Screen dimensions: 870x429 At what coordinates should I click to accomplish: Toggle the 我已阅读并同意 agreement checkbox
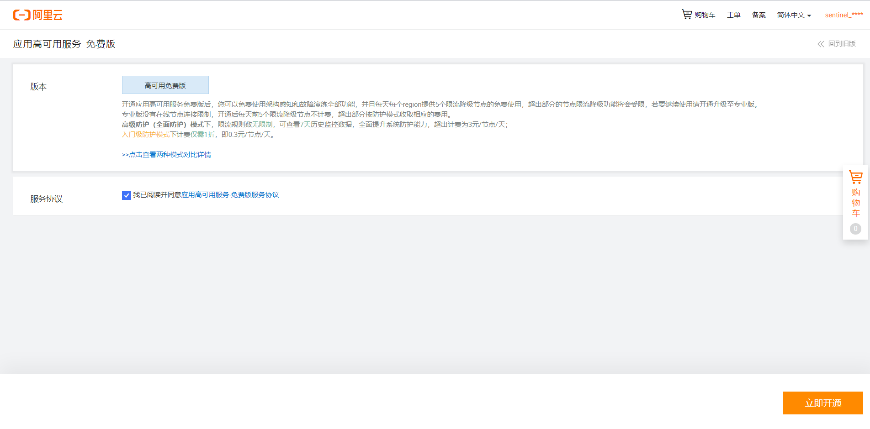[127, 195]
